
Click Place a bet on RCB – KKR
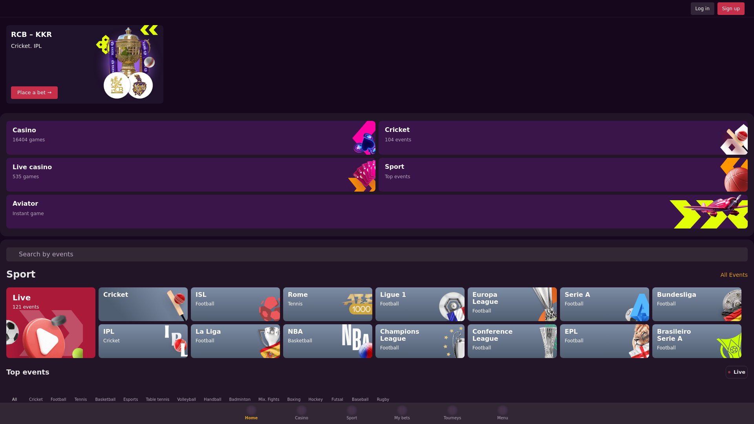(x=34, y=93)
